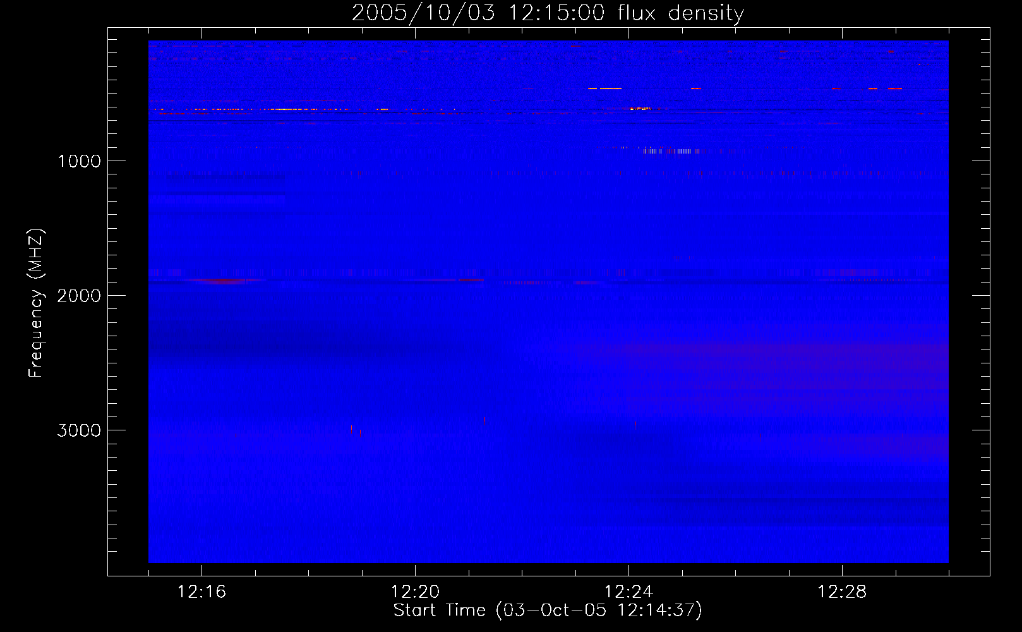Click the "12:24" time tick label
This screenshot has height=632, width=1022.
(x=628, y=592)
